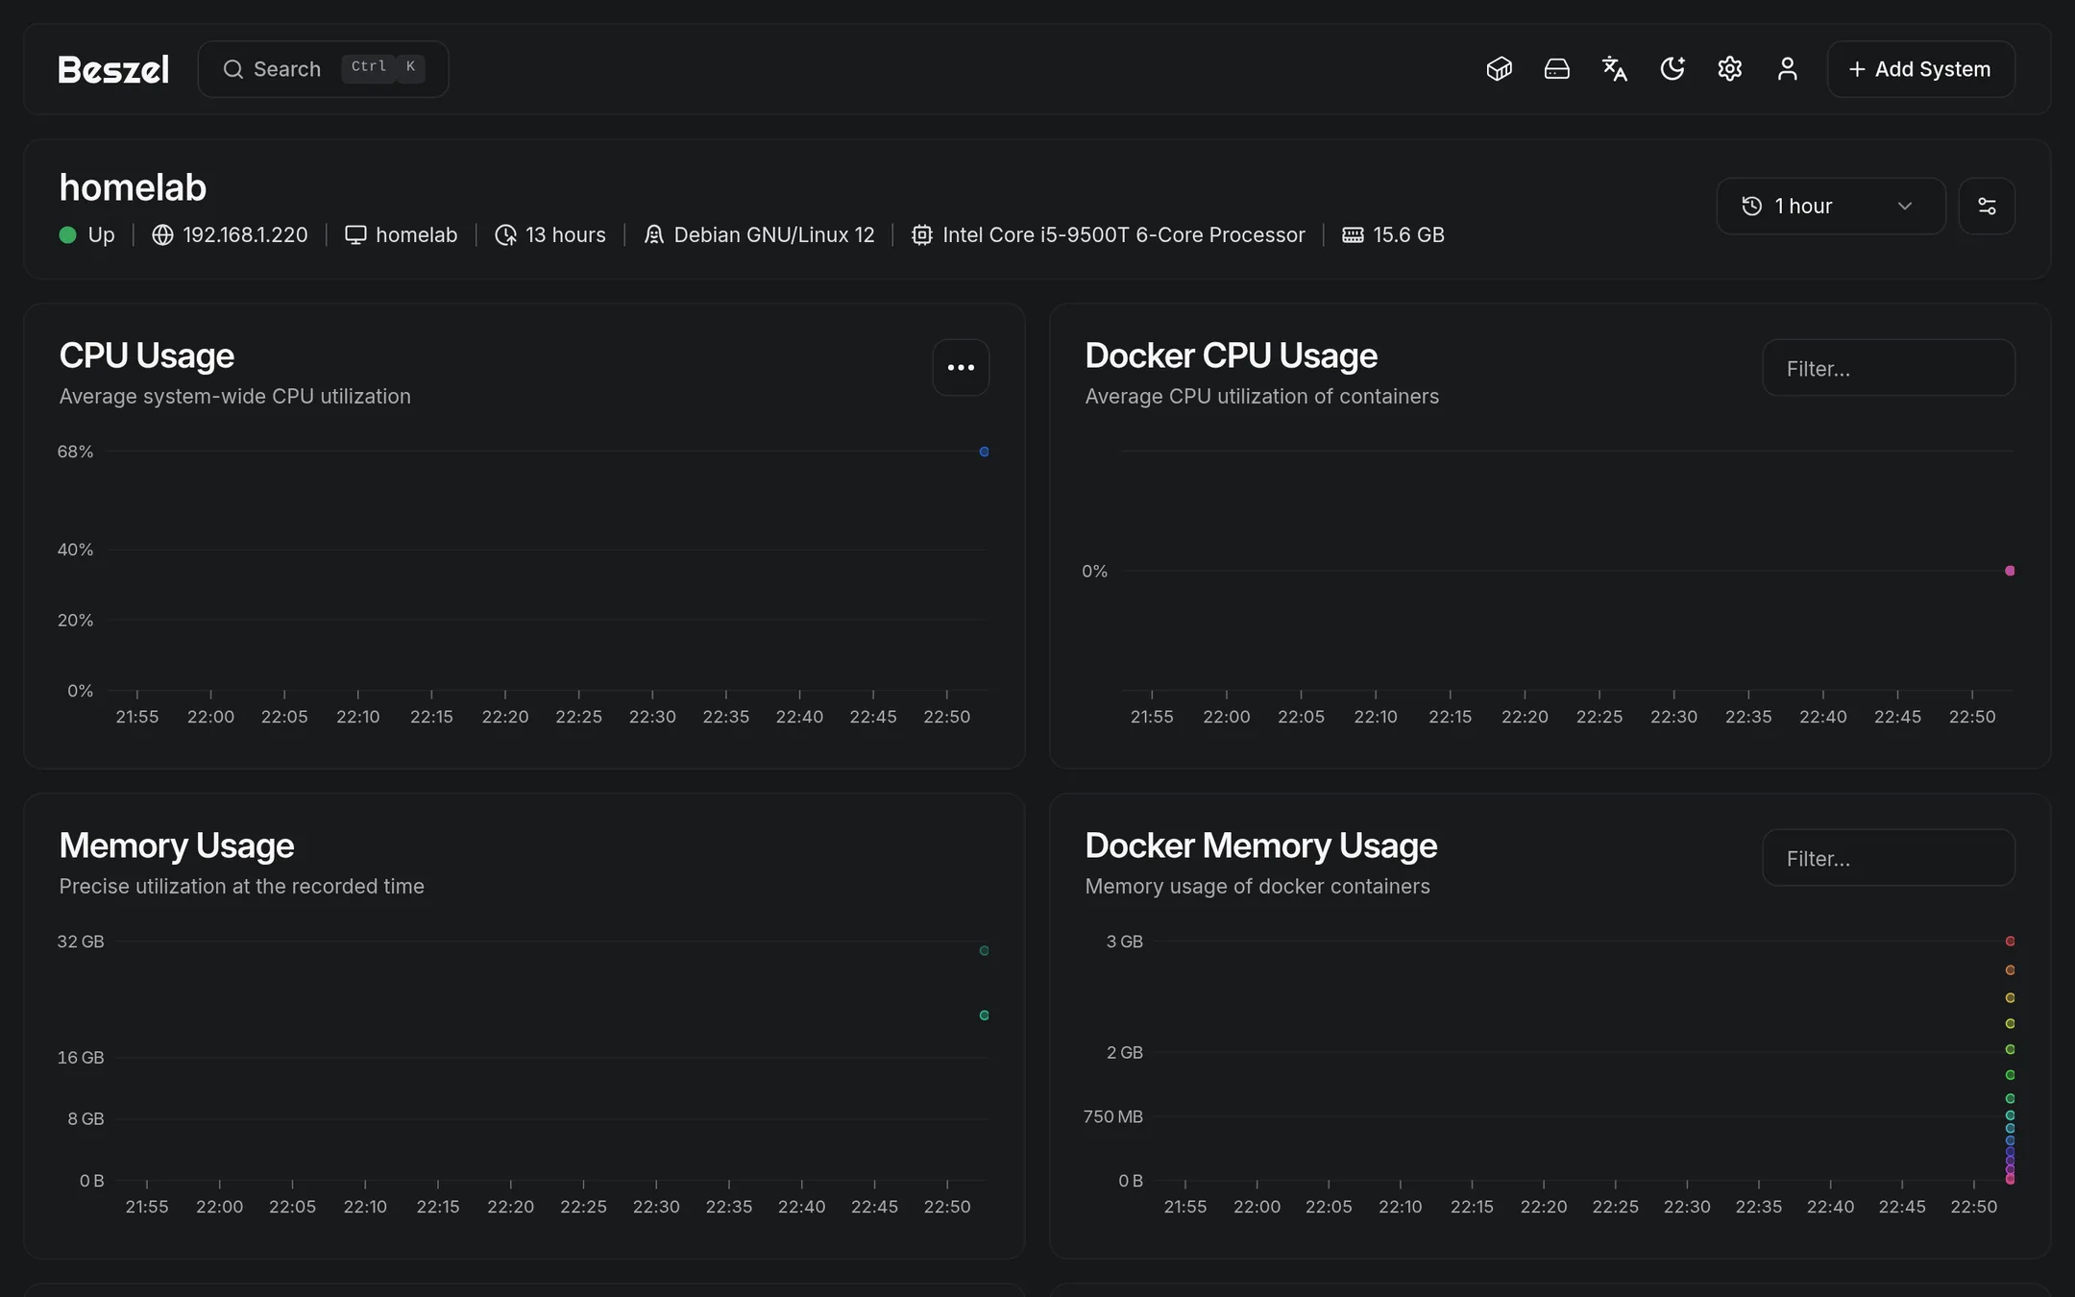Click the IP address 192.168.1.220

coord(245,234)
